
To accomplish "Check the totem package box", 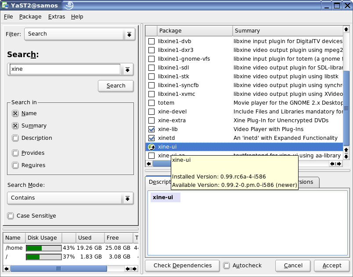I will tap(151, 103).
